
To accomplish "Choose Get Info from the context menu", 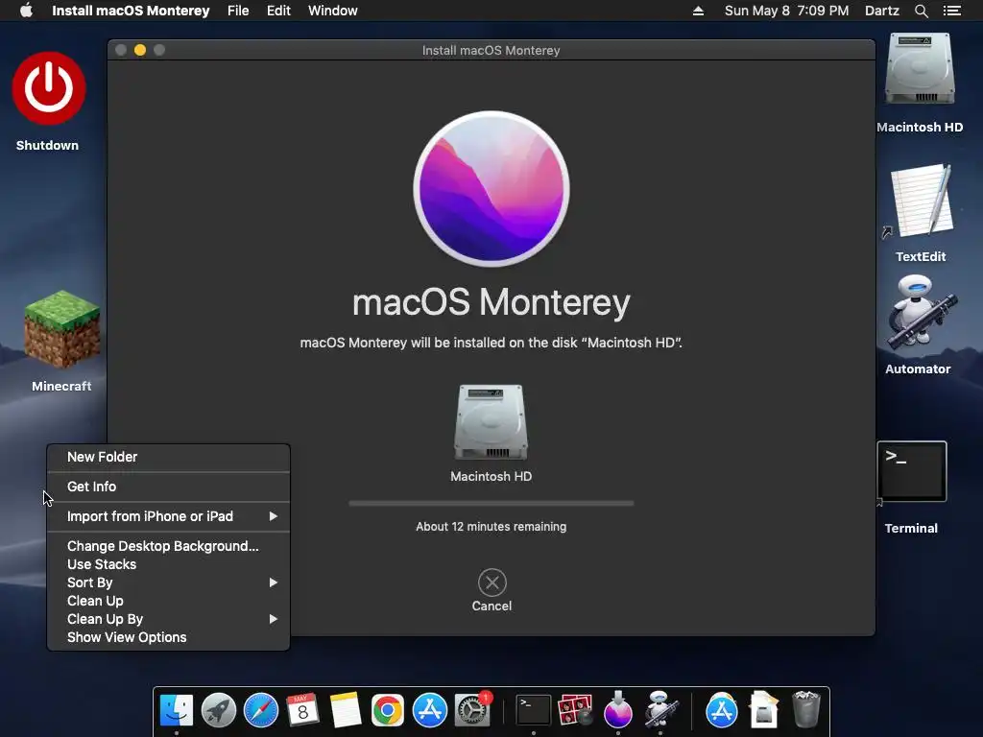I will tap(169, 487).
